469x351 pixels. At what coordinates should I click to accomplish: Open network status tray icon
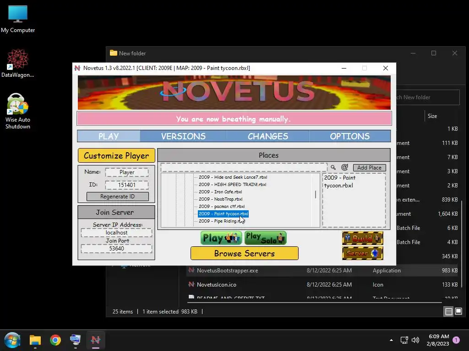[x=404, y=340]
